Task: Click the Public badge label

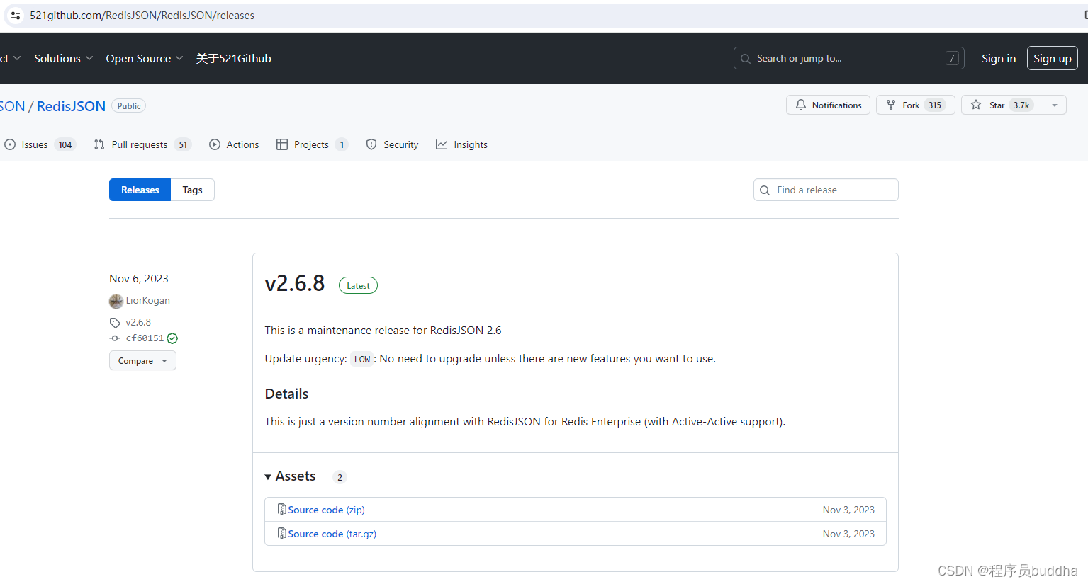Action: click(128, 105)
